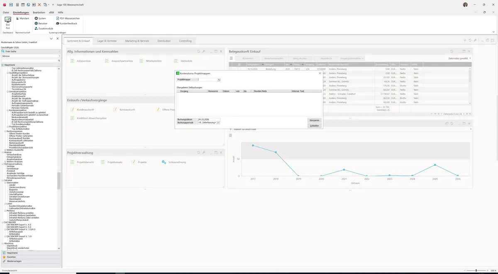This screenshot has height=274, width=498.
Task: Open the Favoriten navigation section
Action: (x=31, y=257)
